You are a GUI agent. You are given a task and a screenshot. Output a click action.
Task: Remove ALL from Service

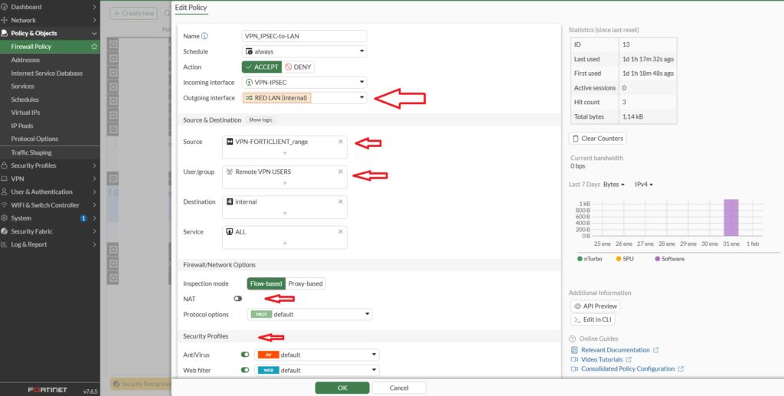tap(341, 231)
